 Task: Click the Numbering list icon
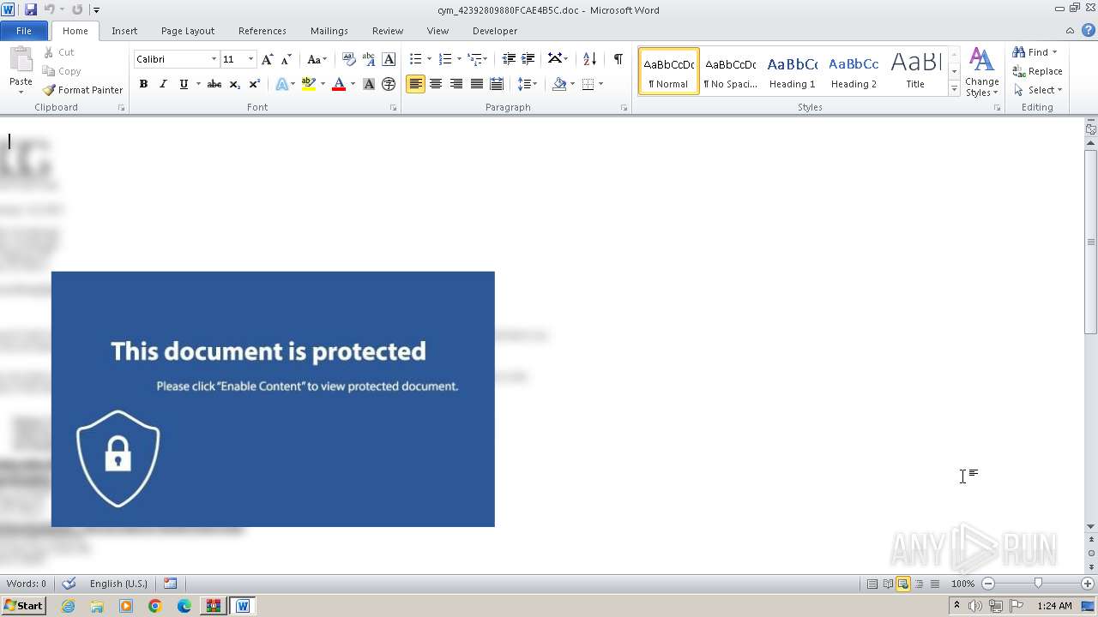tap(444, 59)
